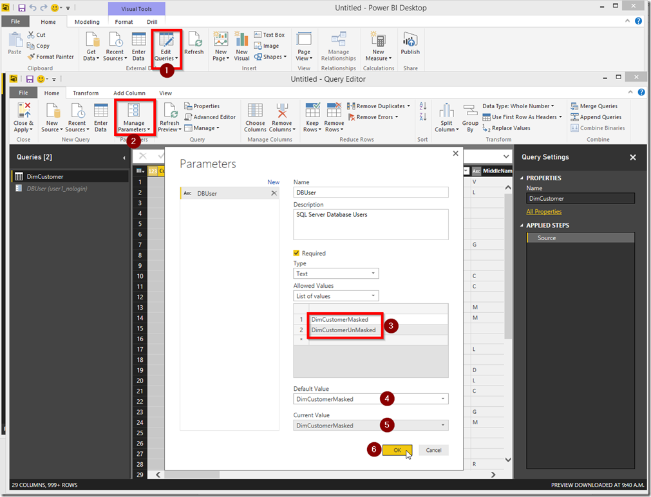The image size is (651, 497).
Task: Click Replace Values in Query Editor
Action: [507, 128]
